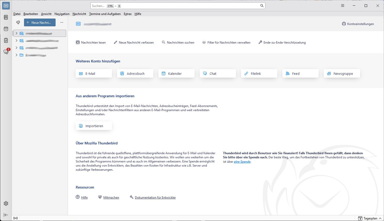Open the Mitmachen link
The width and height of the screenshot is (384, 221).
[x=111, y=198]
